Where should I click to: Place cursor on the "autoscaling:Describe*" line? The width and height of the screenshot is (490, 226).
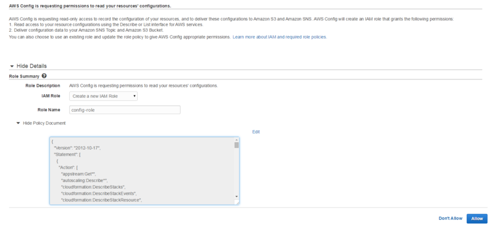(85, 180)
